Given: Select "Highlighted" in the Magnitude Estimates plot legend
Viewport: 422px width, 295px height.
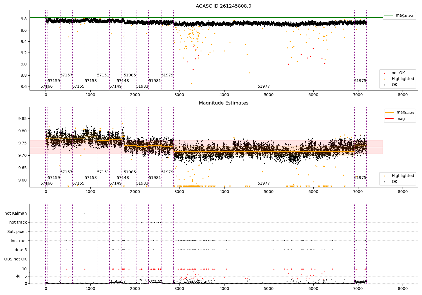Looking at the screenshot, I should pyautogui.click(x=399, y=176).
